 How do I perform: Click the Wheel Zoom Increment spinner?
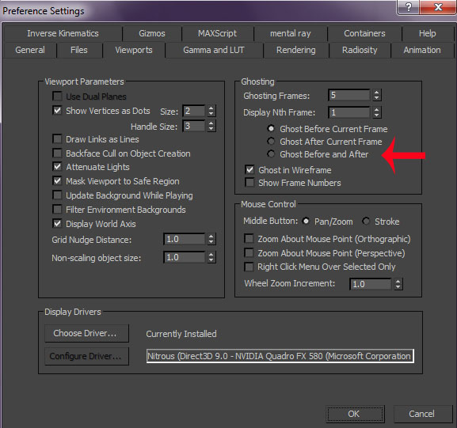click(398, 284)
